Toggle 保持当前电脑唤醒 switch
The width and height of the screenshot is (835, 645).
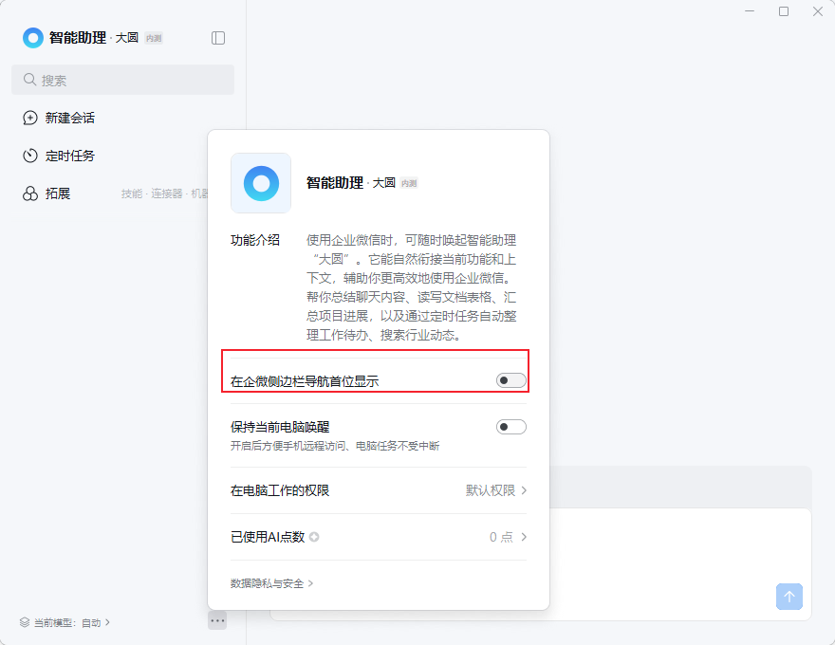[511, 427]
